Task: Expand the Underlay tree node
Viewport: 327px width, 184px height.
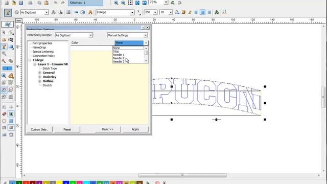Action: click(40, 77)
